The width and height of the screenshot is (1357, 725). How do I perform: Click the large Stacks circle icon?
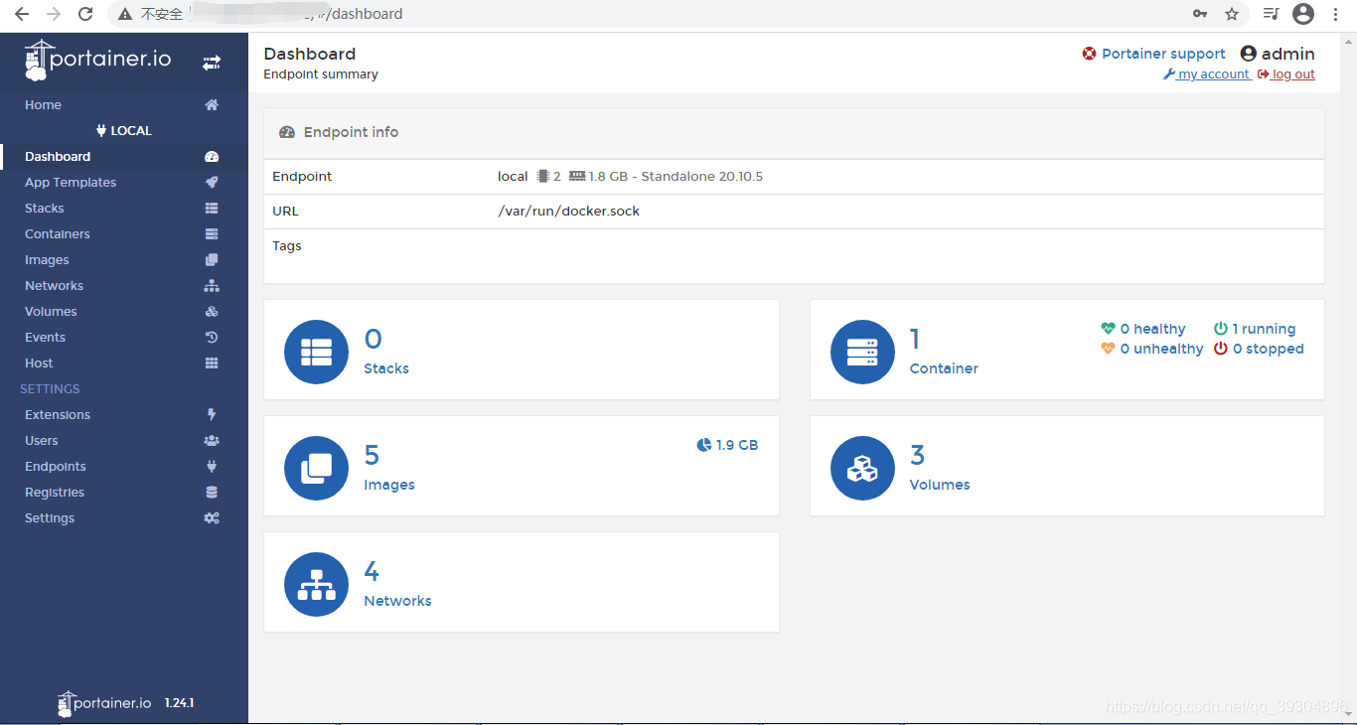point(316,352)
